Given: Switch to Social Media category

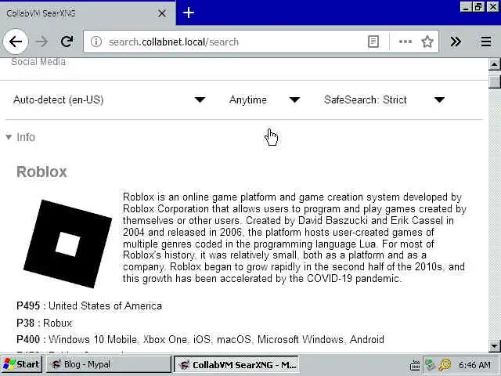Looking at the screenshot, I should coord(38,61).
